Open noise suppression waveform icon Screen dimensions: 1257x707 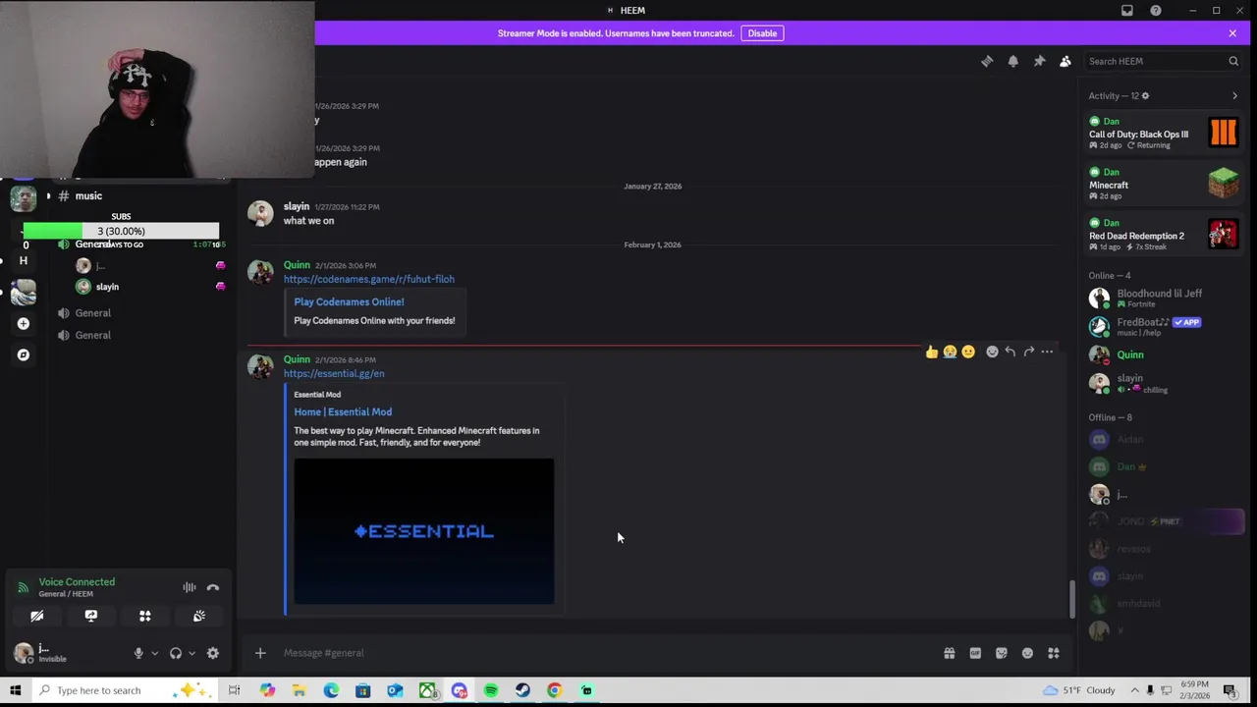(x=189, y=587)
